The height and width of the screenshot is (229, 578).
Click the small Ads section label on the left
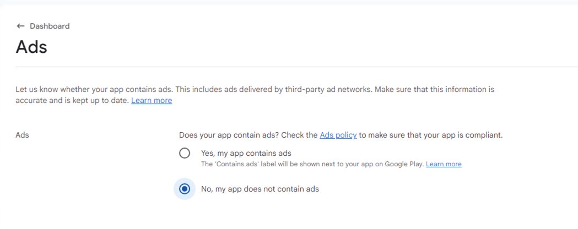coord(22,135)
